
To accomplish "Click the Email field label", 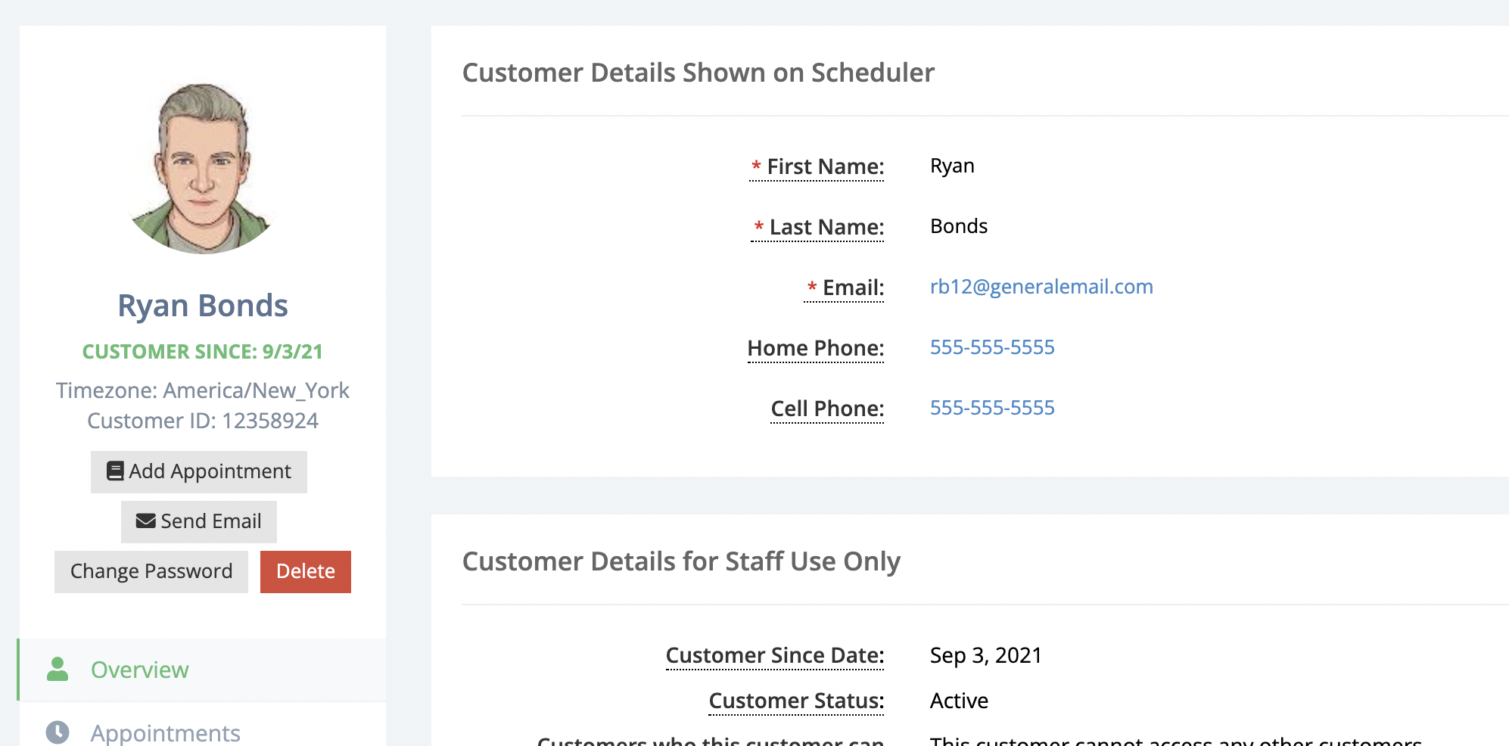I will [853, 288].
